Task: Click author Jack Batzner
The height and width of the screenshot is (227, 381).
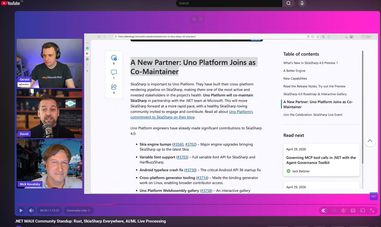Action: pyautogui.click(x=301, y=171)
